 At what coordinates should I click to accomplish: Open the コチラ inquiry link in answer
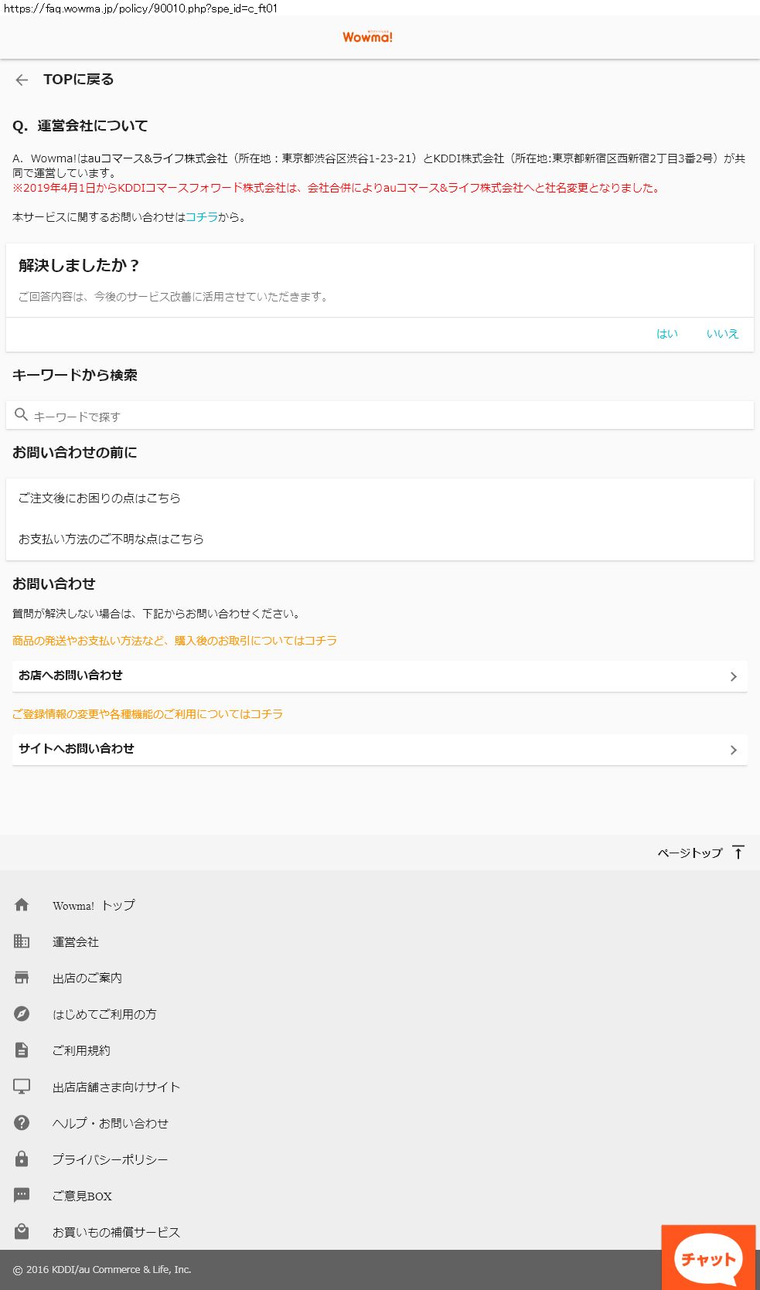(202, 217)
